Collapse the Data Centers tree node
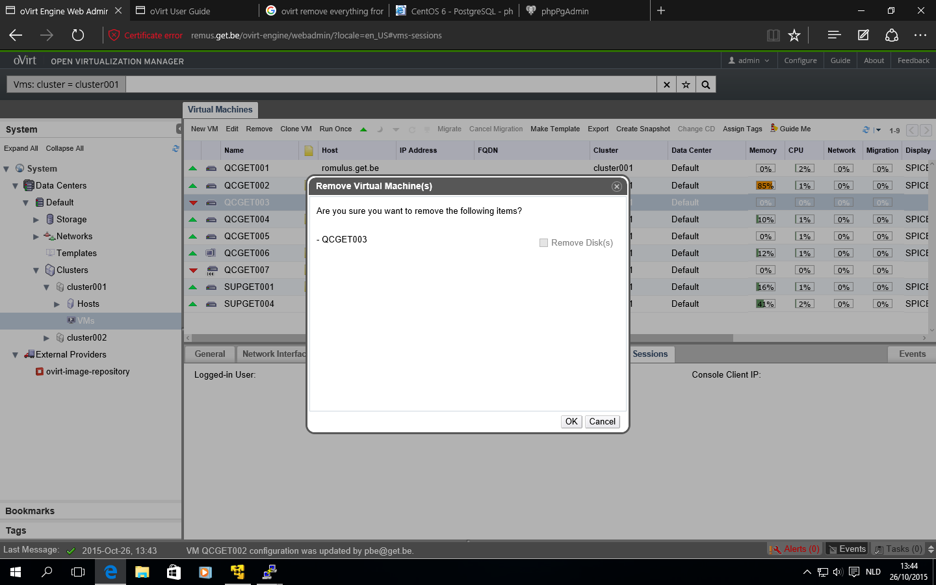936x585 pixels. 15,186
